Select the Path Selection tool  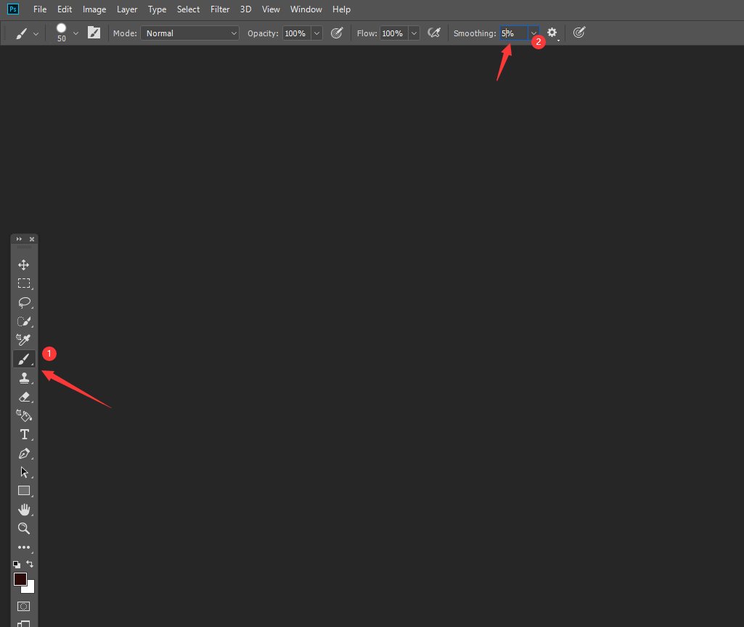[24, 472]
